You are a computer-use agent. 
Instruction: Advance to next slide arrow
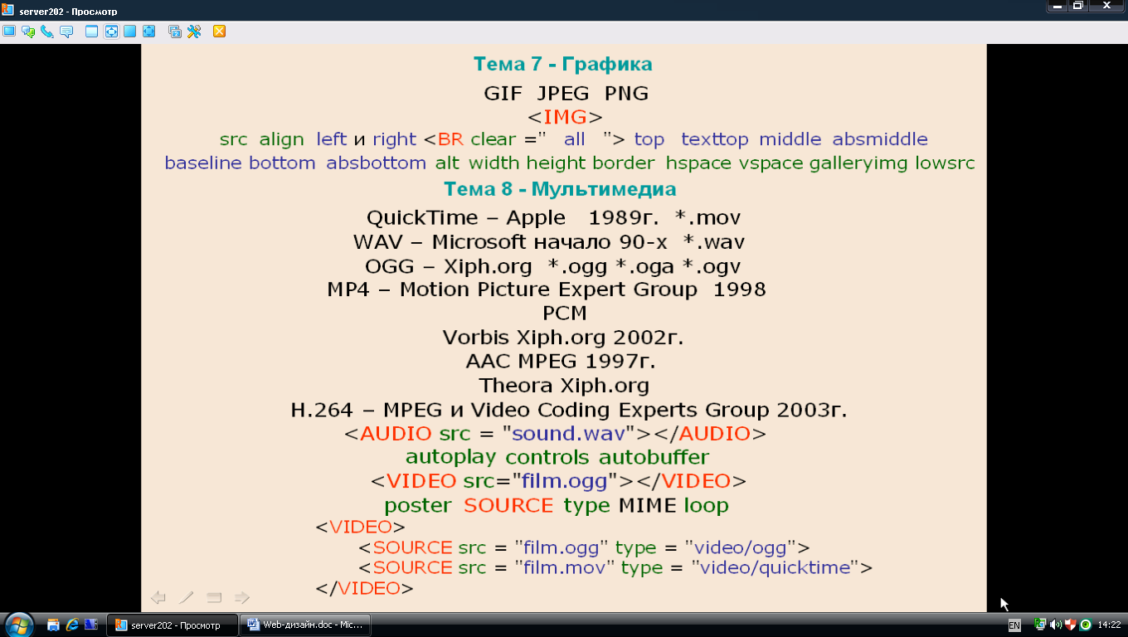pyautogui.click(x=242, y=597)
